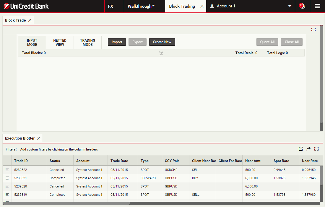
Task: Open the hamburger main menu
Action: point(318,6)
